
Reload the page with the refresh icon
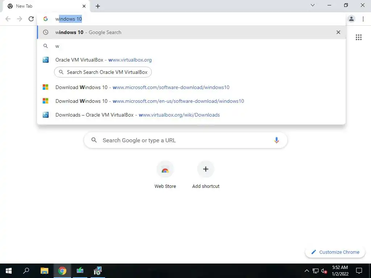click(31, 19)
